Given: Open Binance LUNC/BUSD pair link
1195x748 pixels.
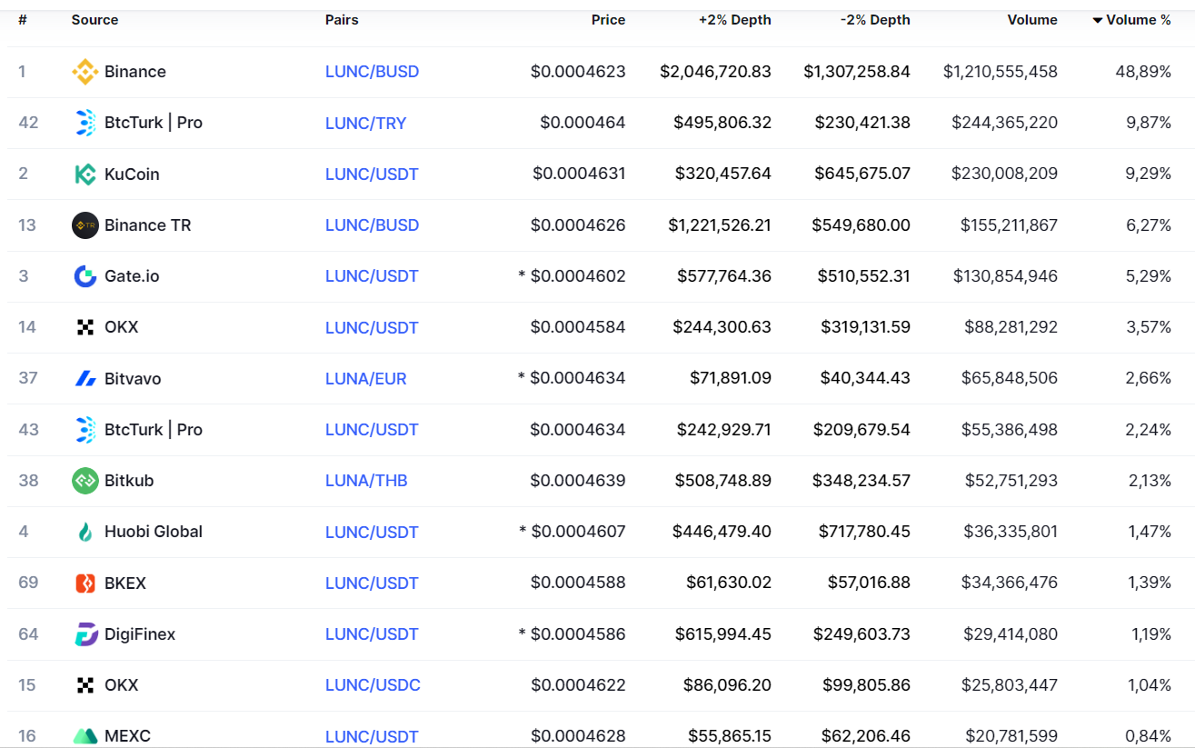Looking at the screenshot, I should pyautogui.click(x=373, y=72).
